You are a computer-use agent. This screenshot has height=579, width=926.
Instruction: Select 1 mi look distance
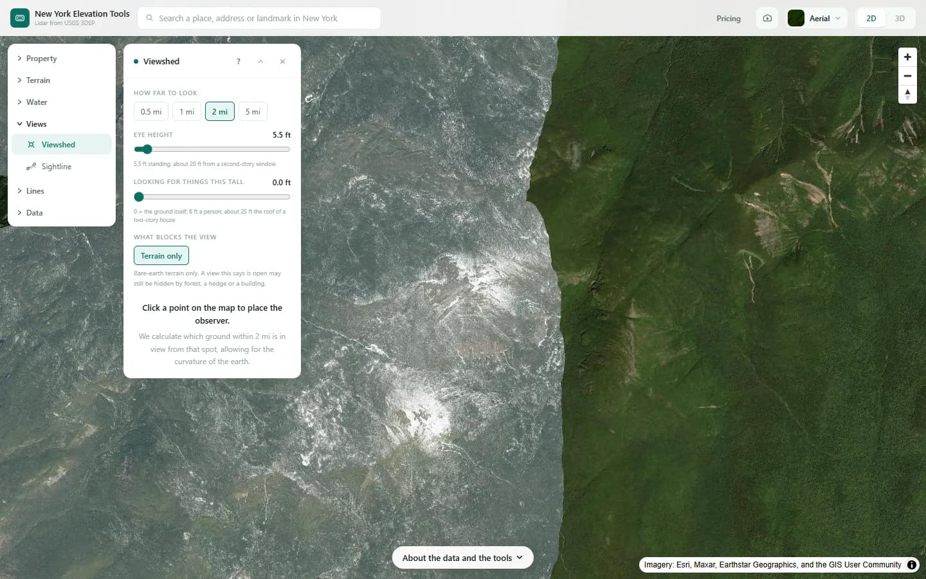point(187,111)
